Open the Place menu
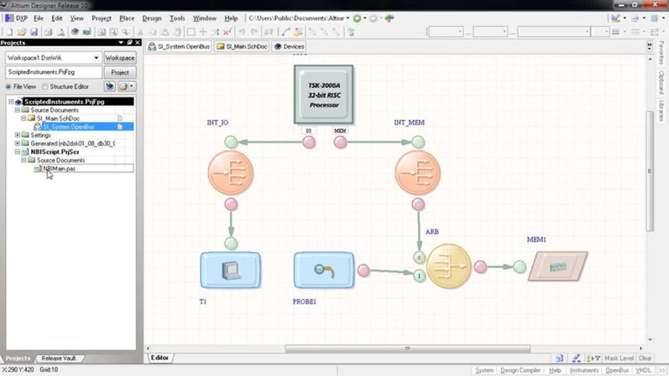 127,18
